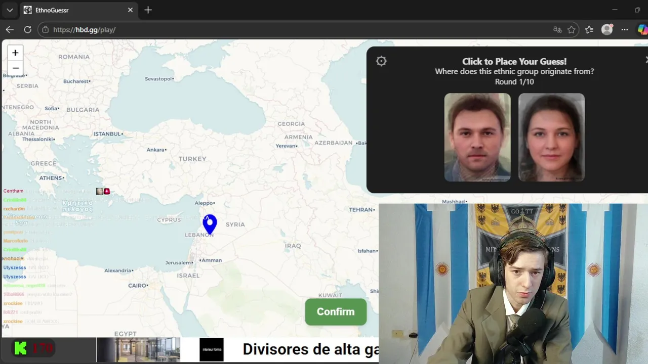The height and width of the screenshot is (364, 648).
Task: Click GEORGIA country label
Action: 291,124
